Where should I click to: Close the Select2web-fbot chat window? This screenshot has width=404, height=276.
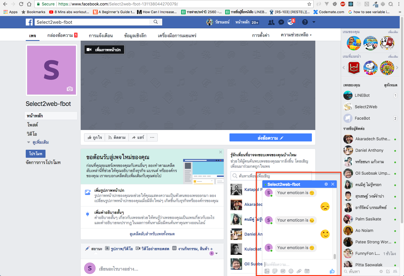tap(333, 184)
